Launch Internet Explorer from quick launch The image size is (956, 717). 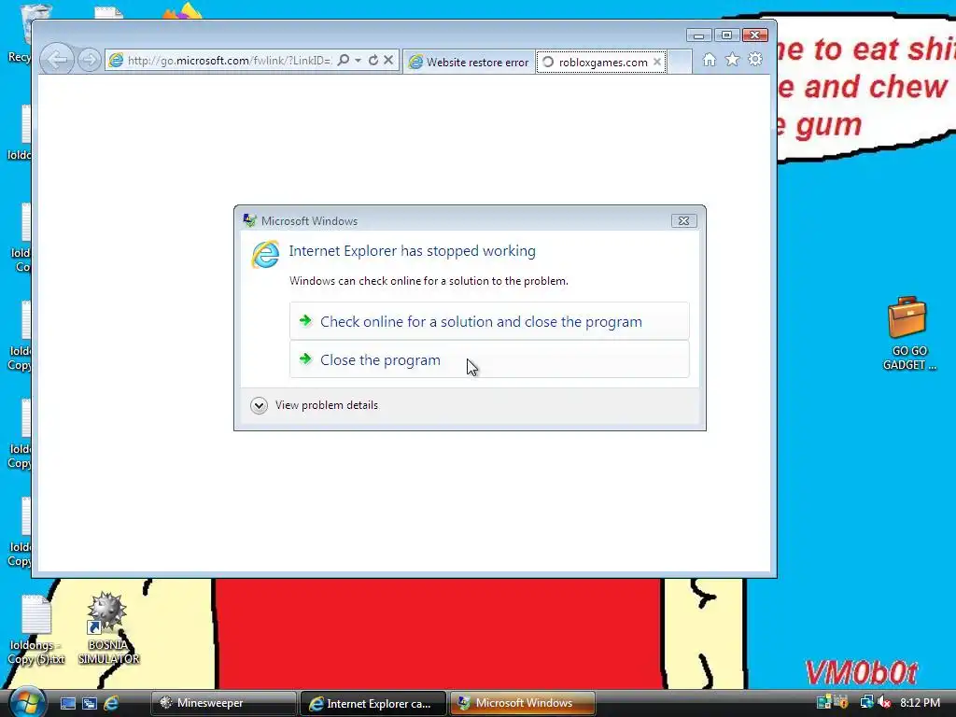tap(111, 703)
